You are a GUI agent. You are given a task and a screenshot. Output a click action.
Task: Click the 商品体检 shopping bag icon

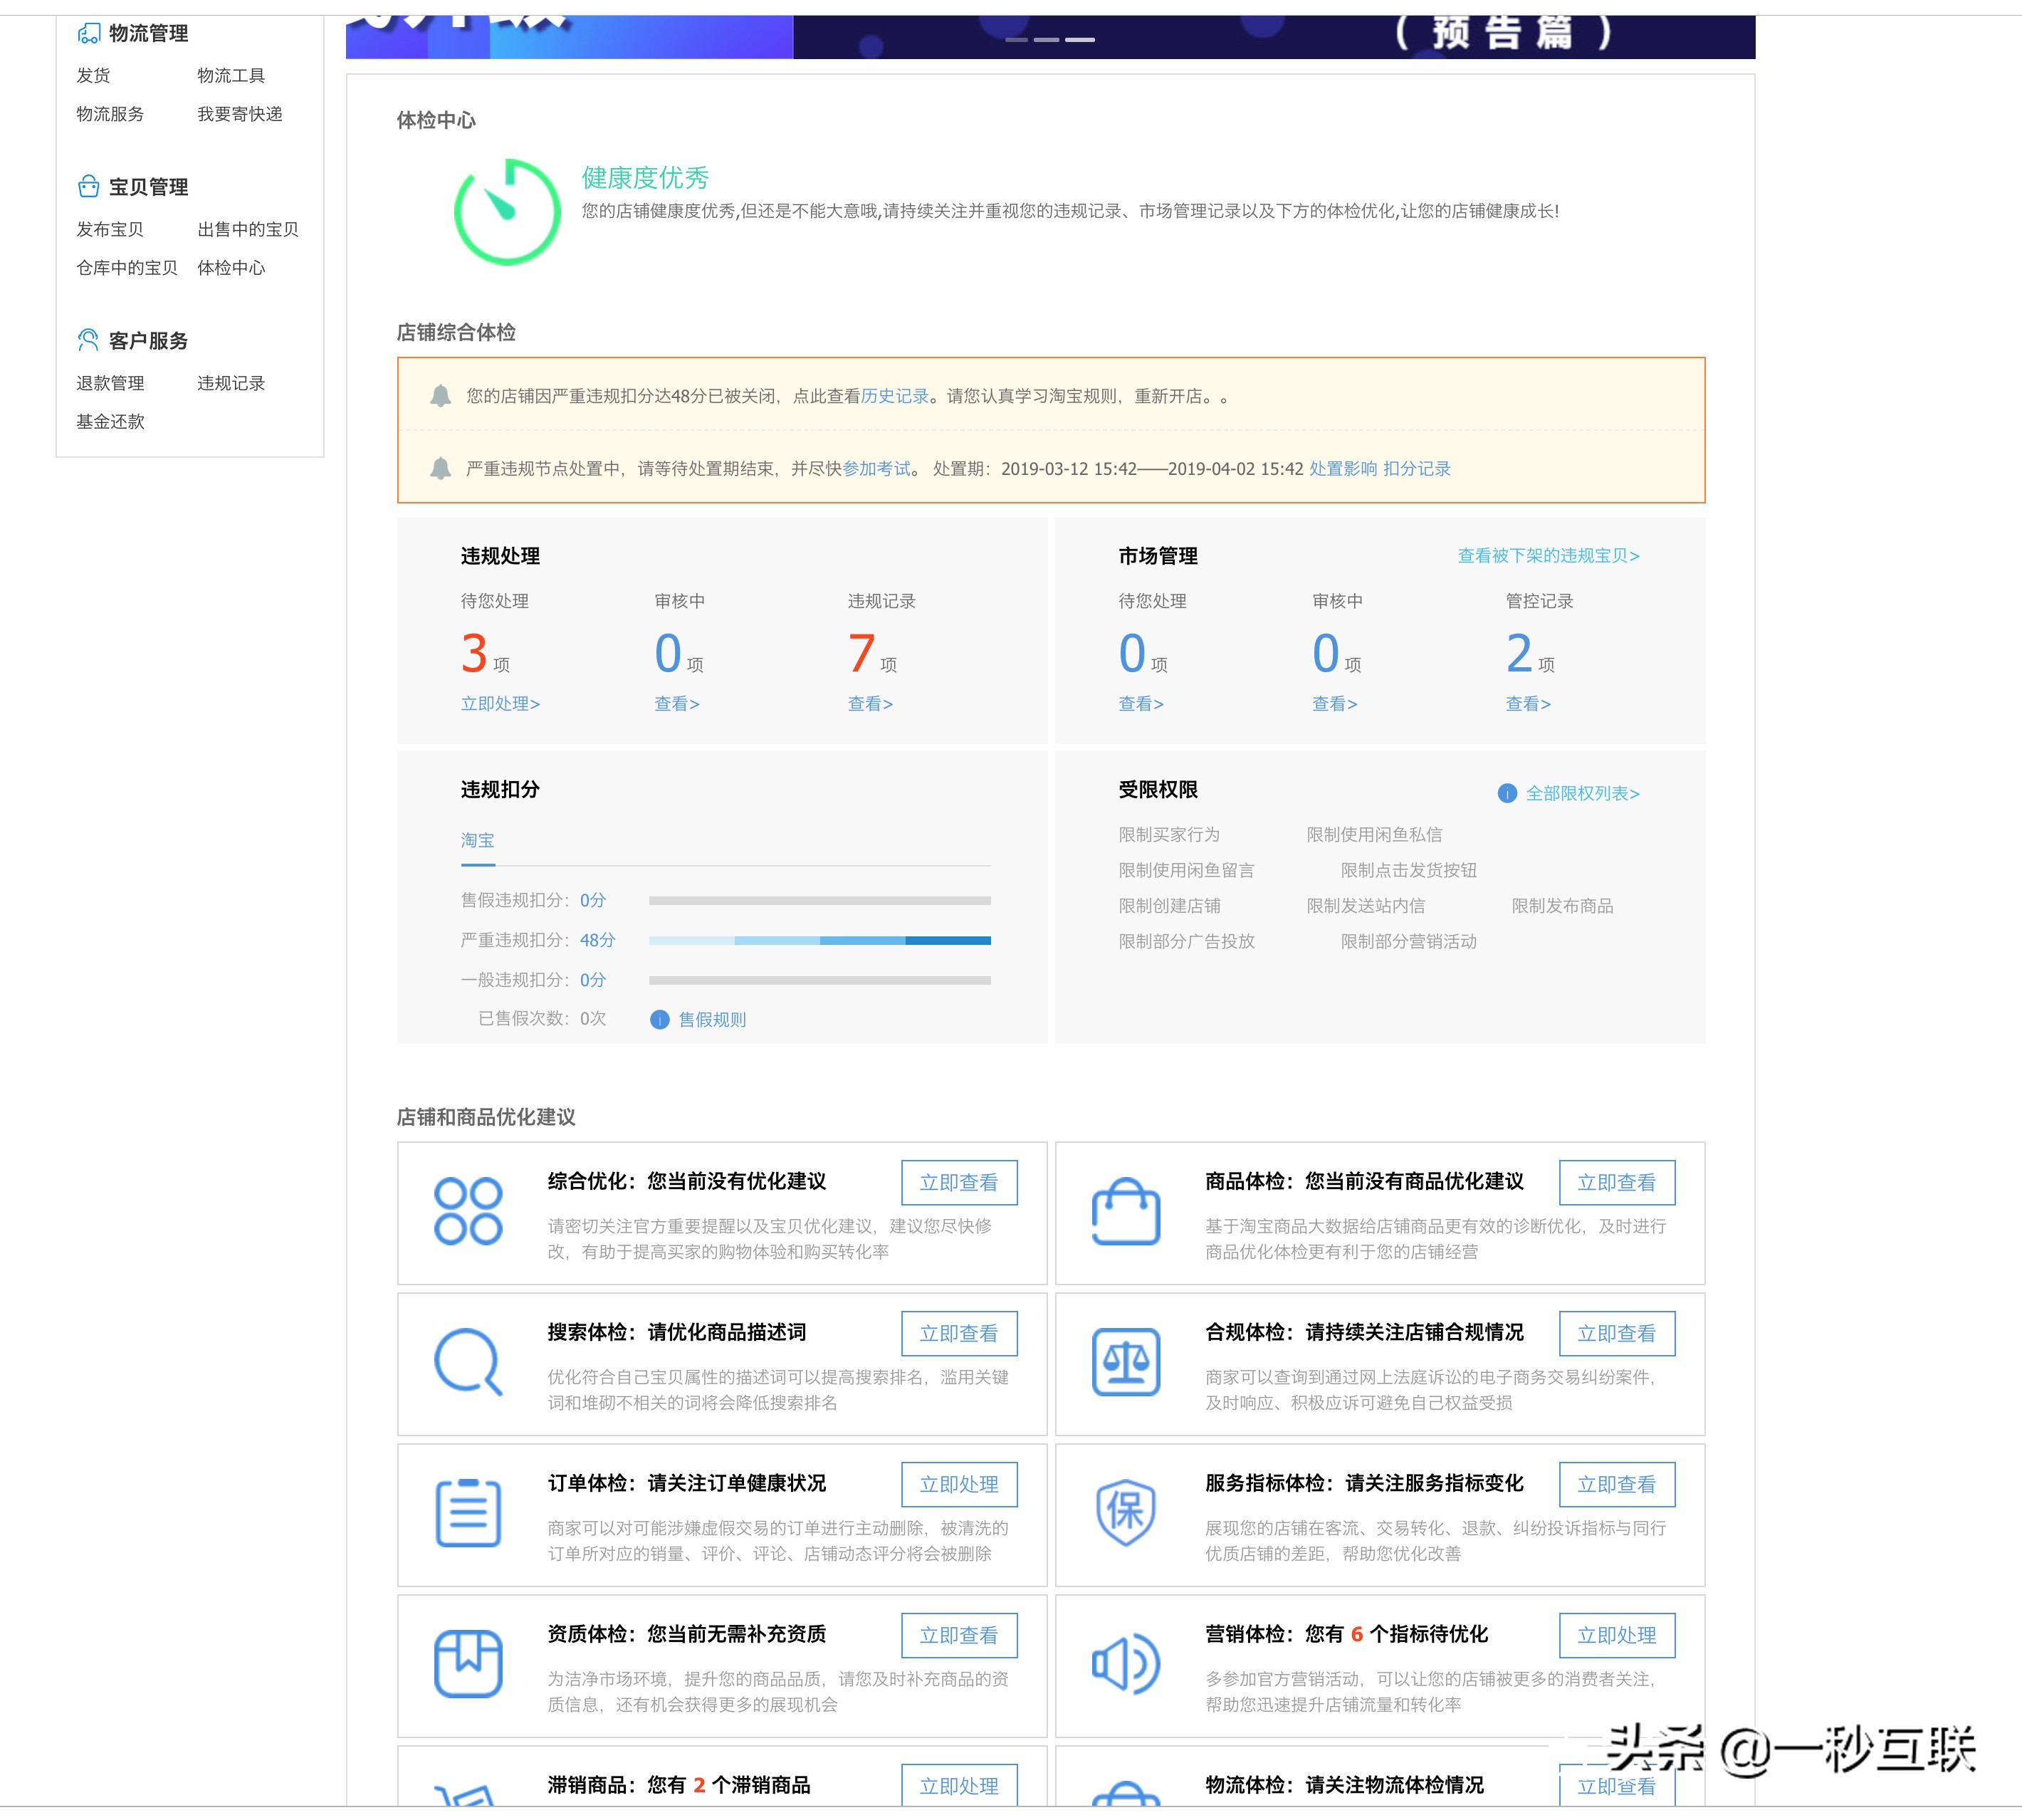coord(1125,1211)
